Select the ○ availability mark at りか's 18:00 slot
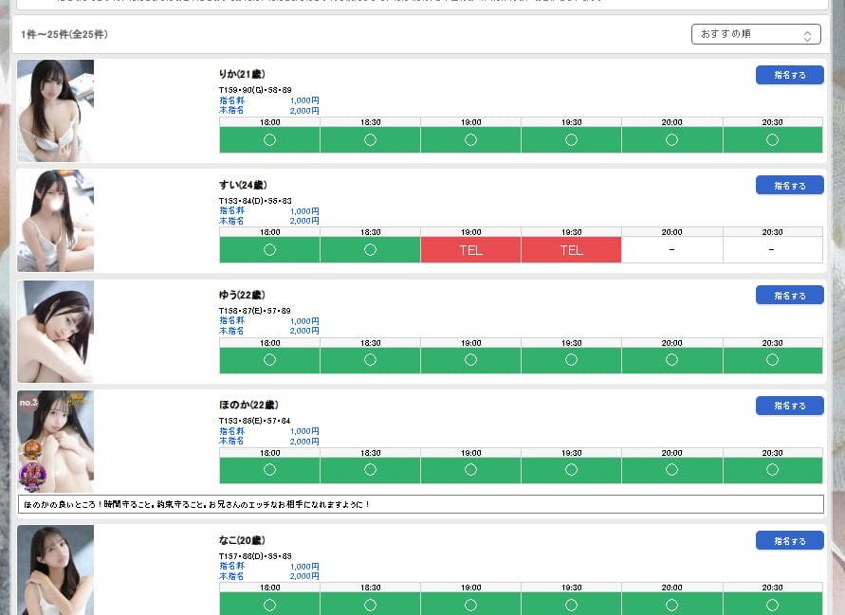Image resolution: width=845 pixels, height=615 pixels. point(269,139)
